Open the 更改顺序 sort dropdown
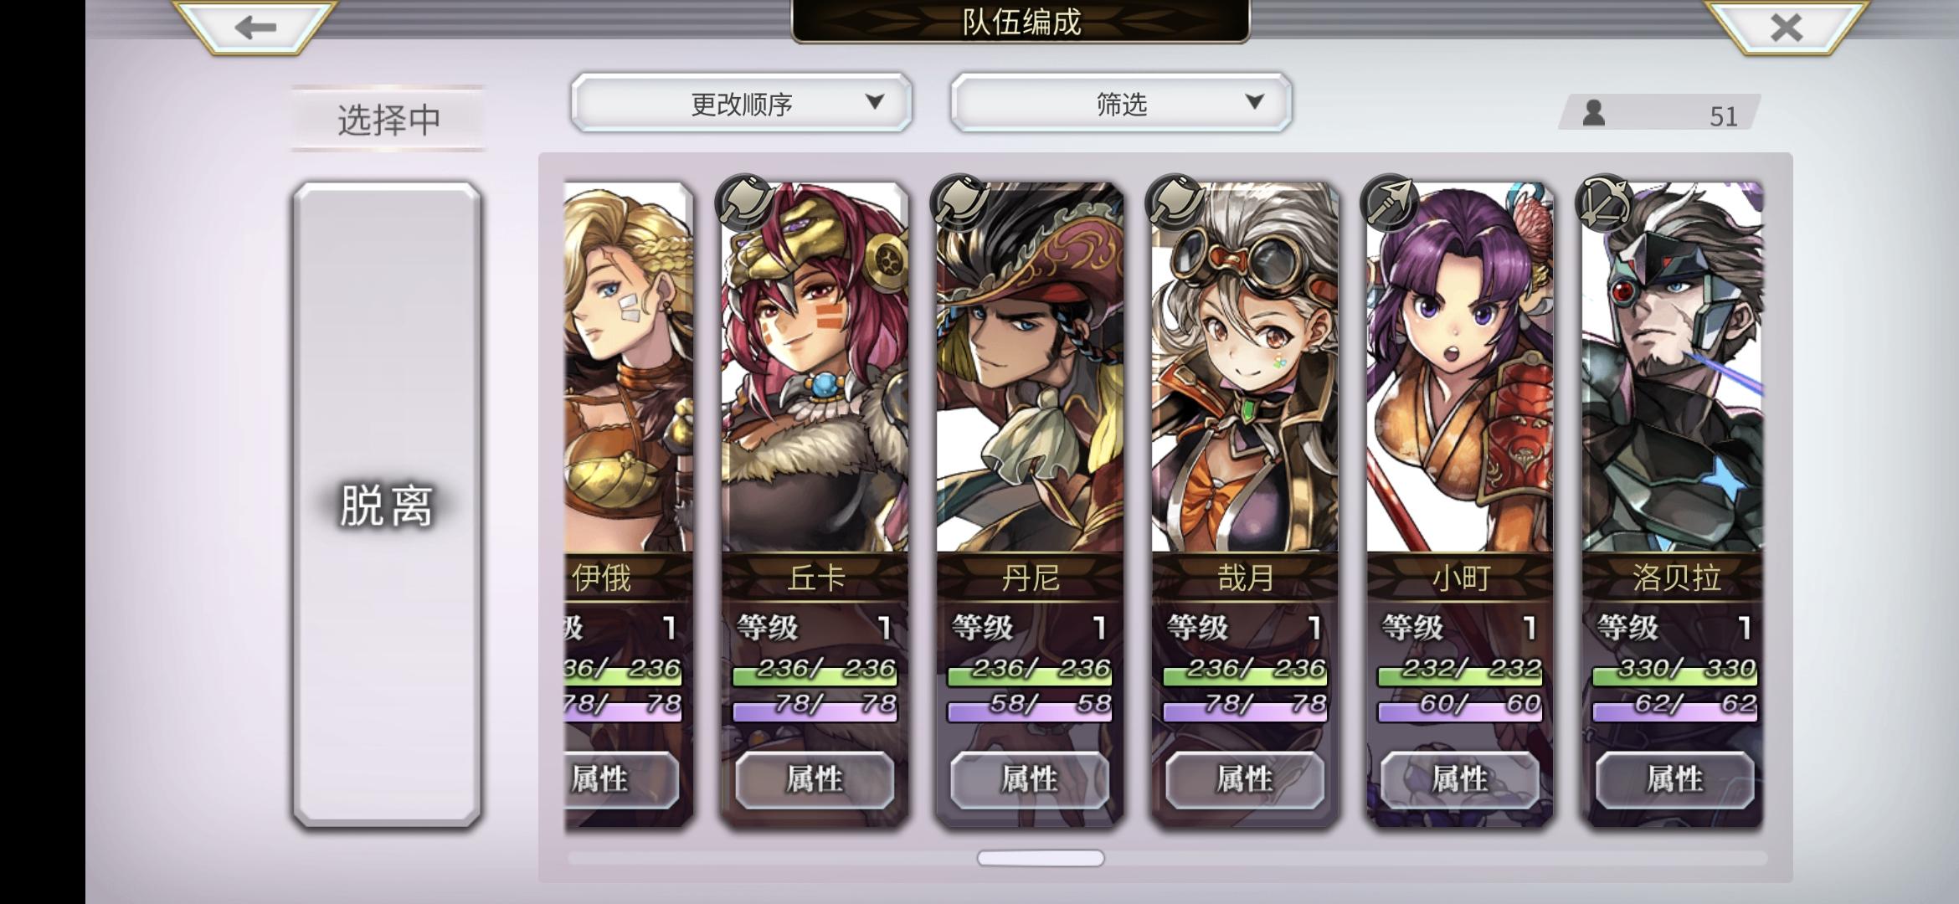1959x904 pixels. click(x=742, y=103)
